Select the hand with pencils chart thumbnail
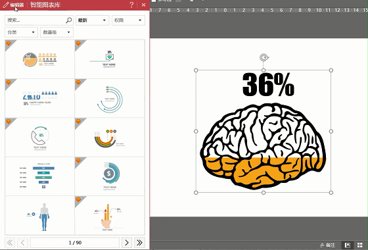Image resolution: width=368 pixels, height=250 pixels. click(110, 215)
